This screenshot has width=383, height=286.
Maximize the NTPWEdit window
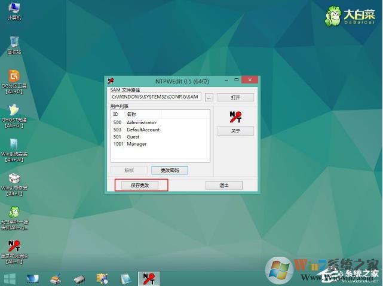(x=236, y=80)
